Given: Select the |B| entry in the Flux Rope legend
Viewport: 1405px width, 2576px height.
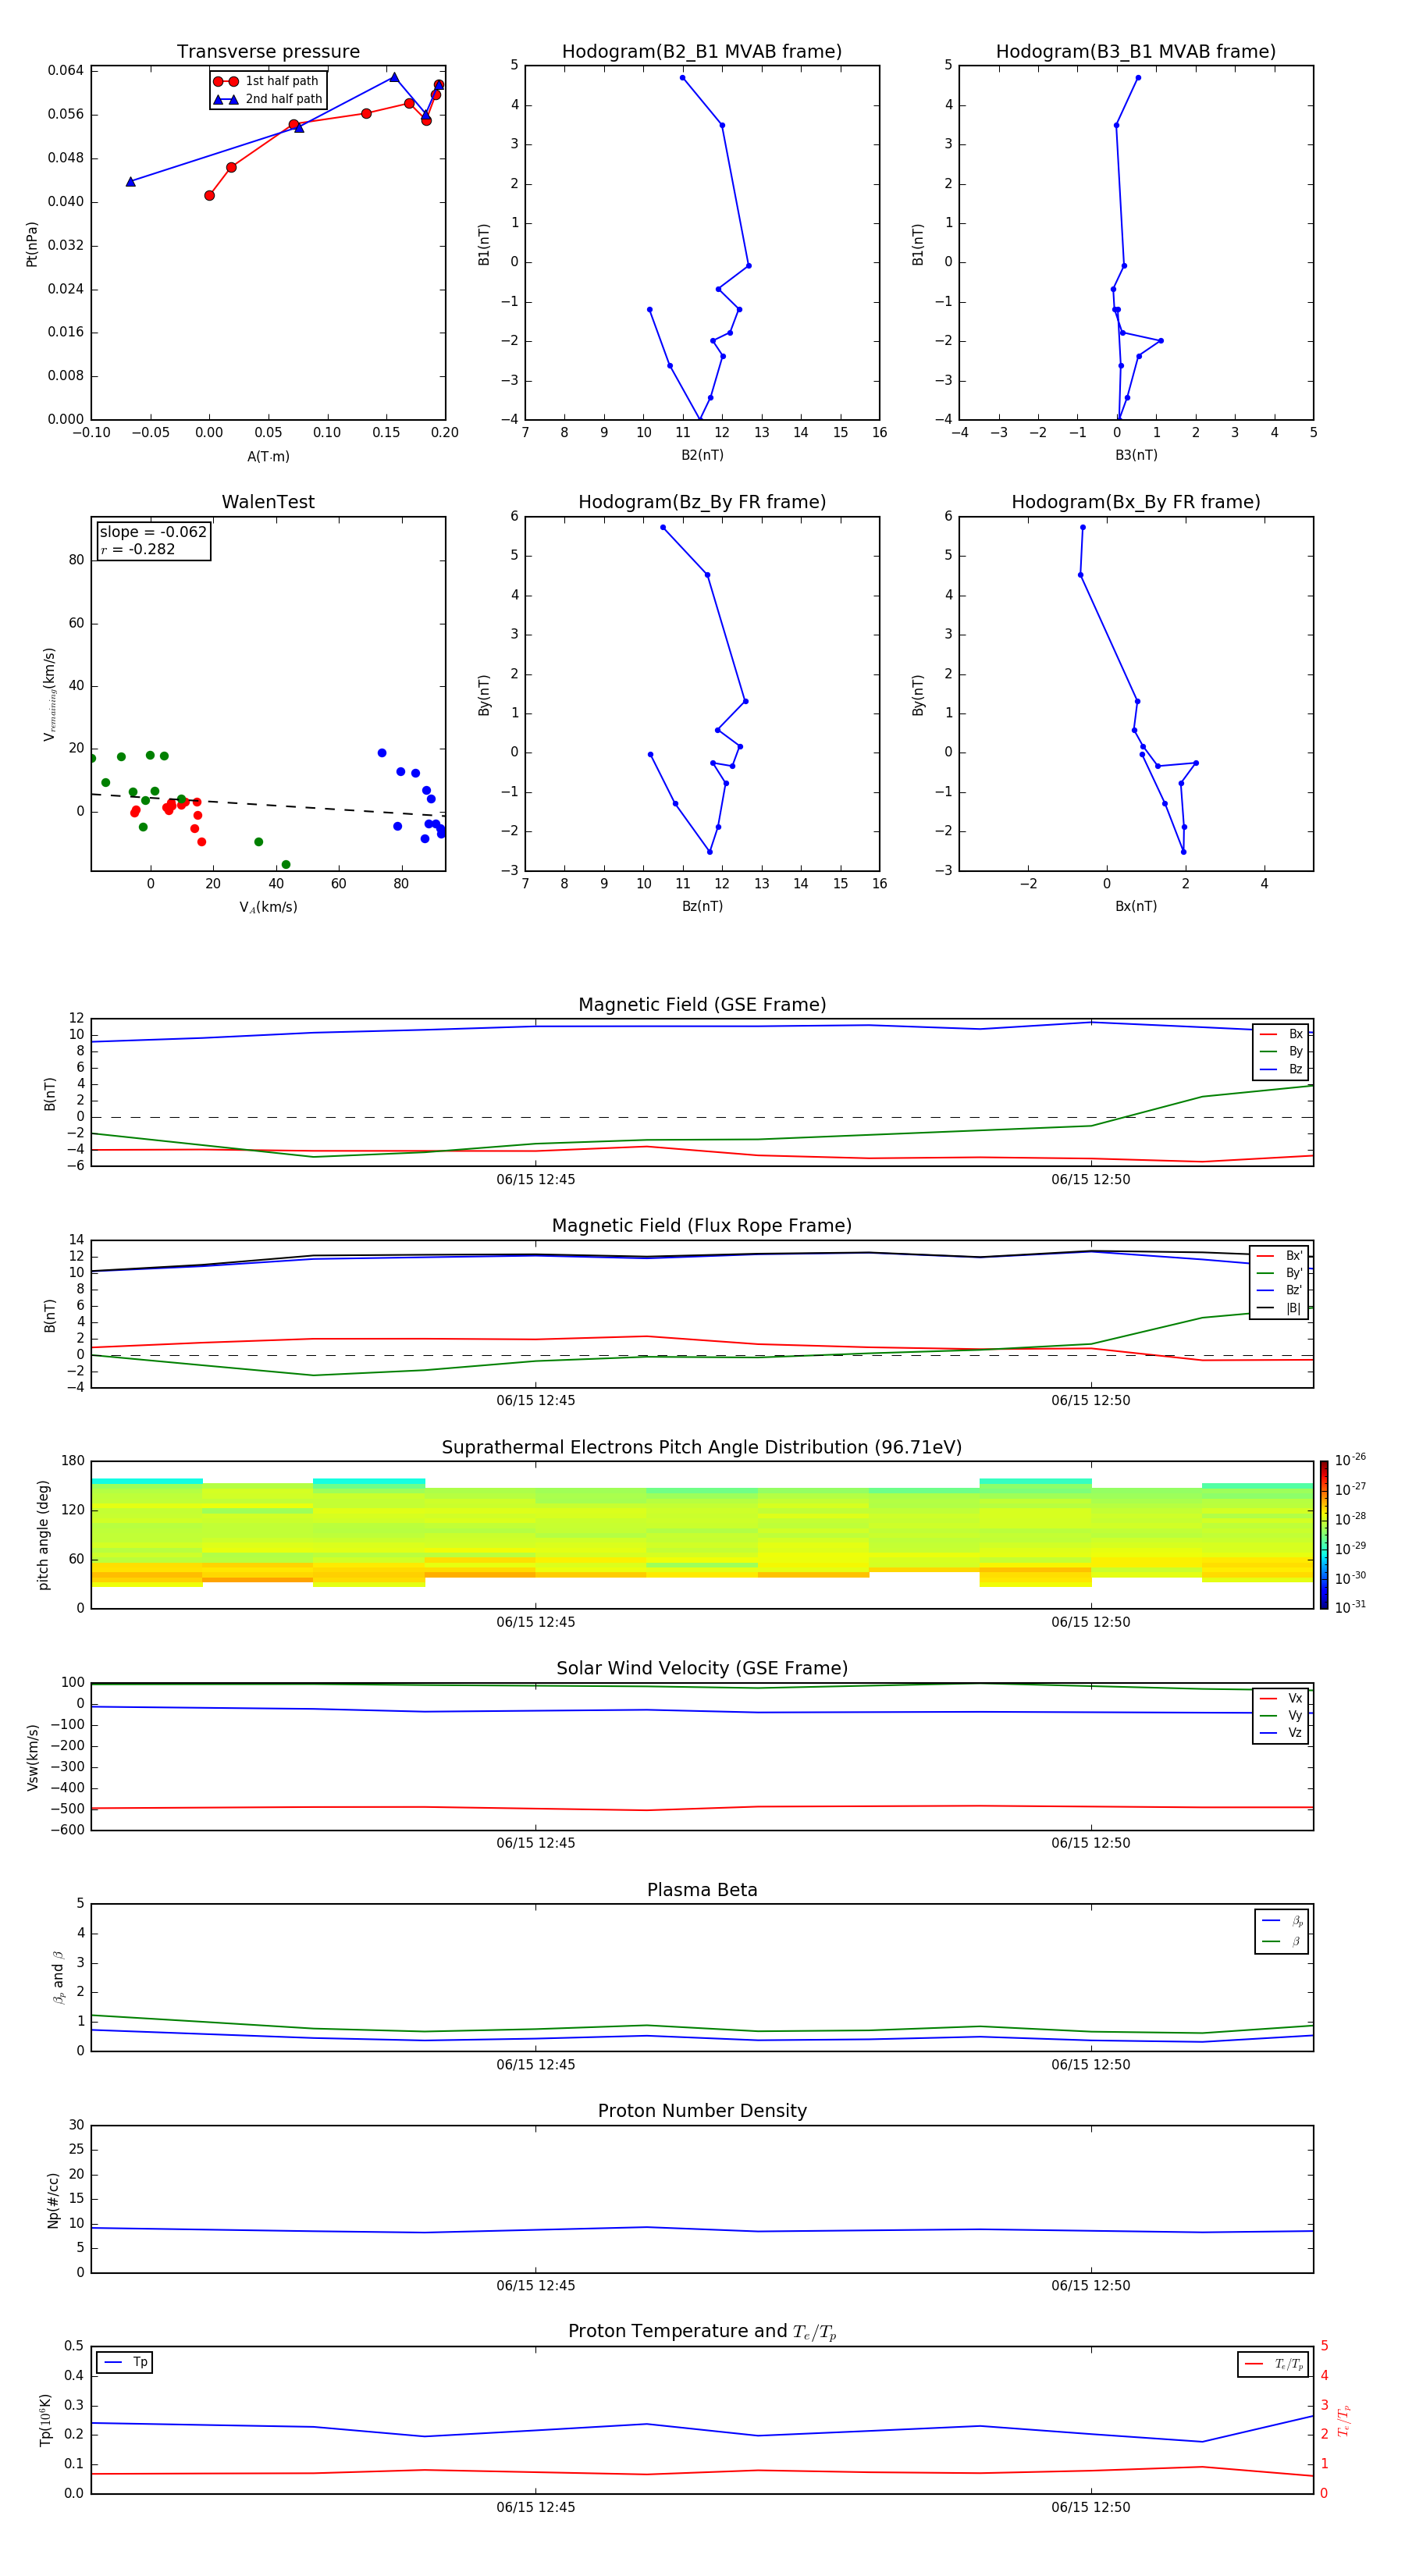Looking at the screenshot, I should click(x=1281, y=1308).
